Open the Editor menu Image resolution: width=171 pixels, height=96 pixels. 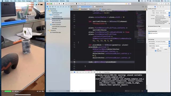[35, 1]
